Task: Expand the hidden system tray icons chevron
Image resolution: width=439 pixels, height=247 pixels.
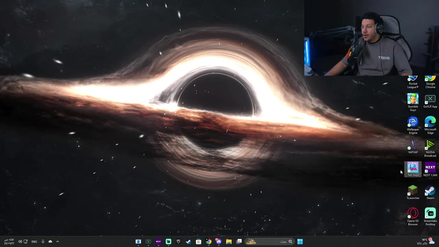Action: 58,242
